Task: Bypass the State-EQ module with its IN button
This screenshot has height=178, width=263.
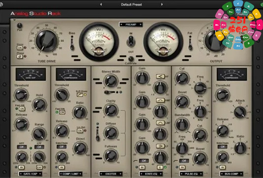Action: pyautogui.click(x=142, y=167)
